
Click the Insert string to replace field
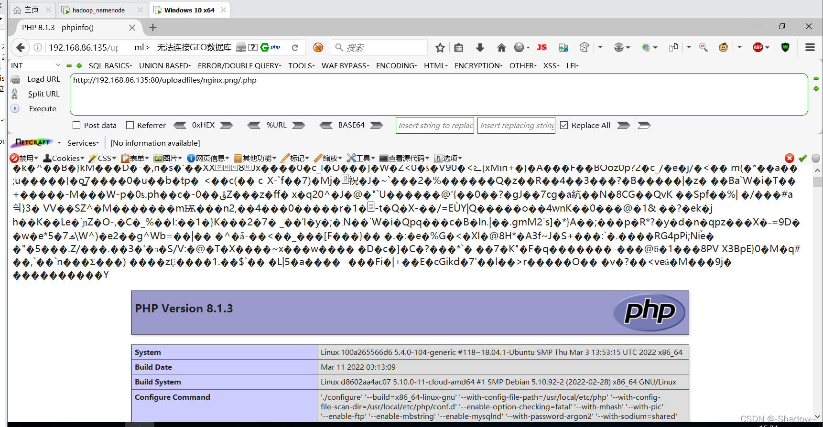tap(435, 125)
